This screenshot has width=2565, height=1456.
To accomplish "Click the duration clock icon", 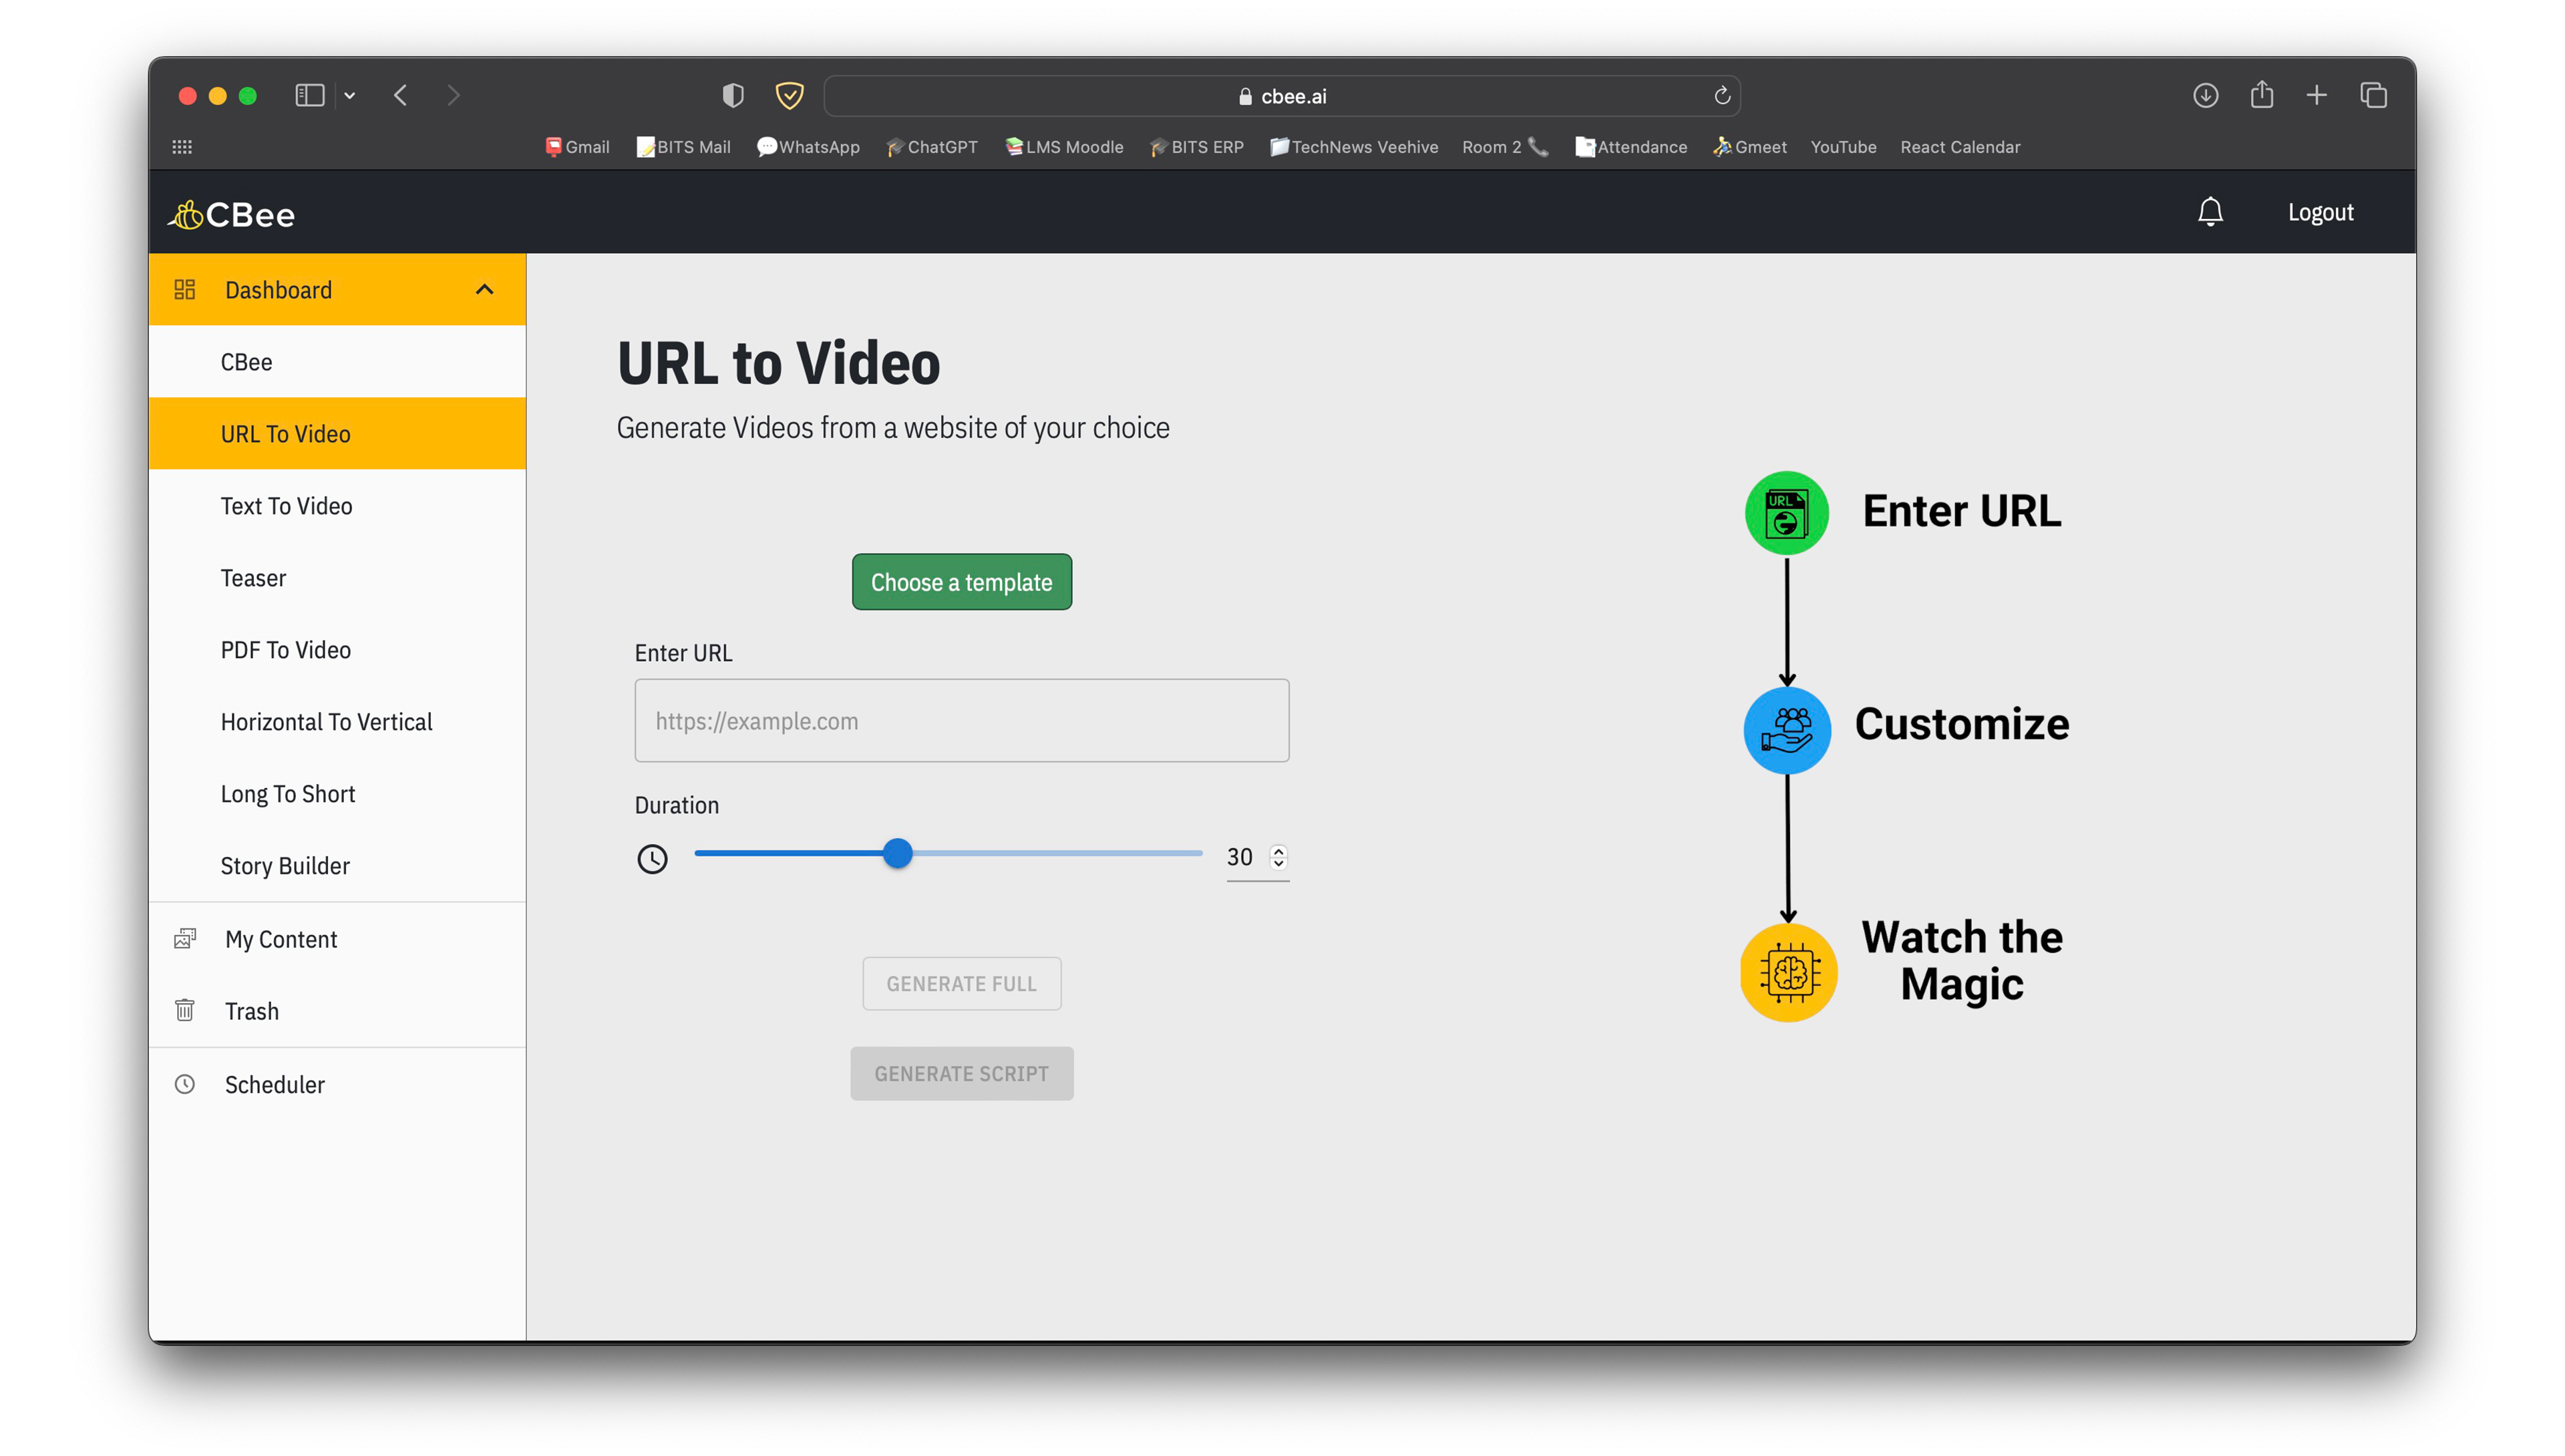I will (652, 859).
